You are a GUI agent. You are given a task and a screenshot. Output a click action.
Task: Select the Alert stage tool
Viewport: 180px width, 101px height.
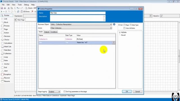pyautogui.click(x=4, y=71)
